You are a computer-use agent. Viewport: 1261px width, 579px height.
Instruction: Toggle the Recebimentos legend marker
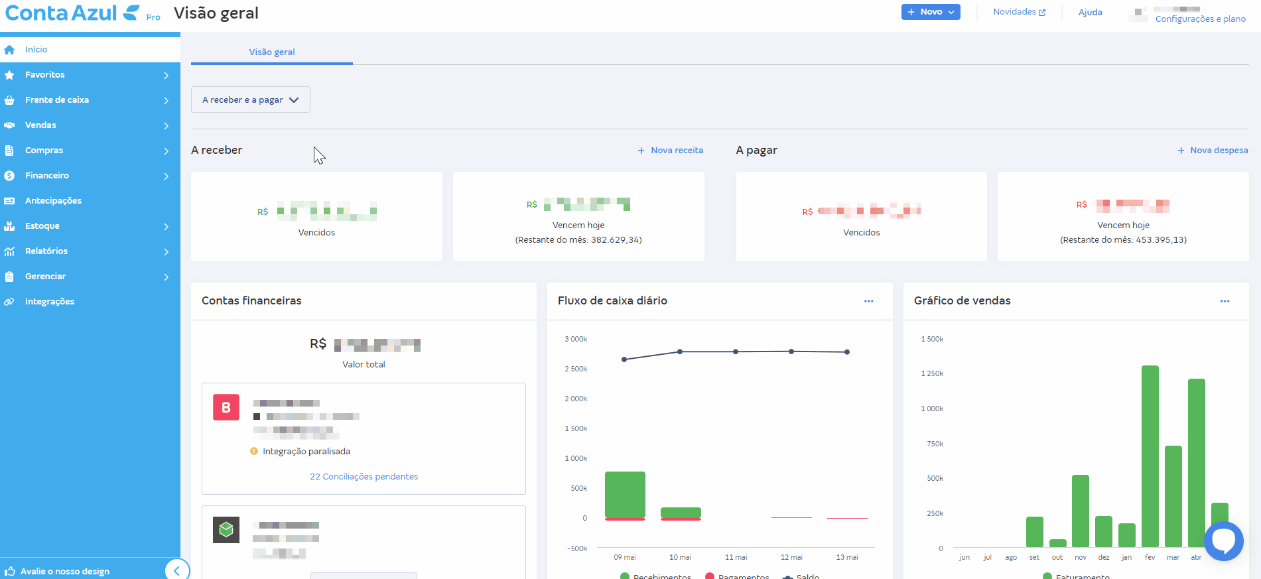pyautogui.click(x=625, y=576)
